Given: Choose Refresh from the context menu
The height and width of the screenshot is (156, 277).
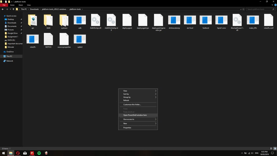Looking at the screenshot, I should 138,100.
